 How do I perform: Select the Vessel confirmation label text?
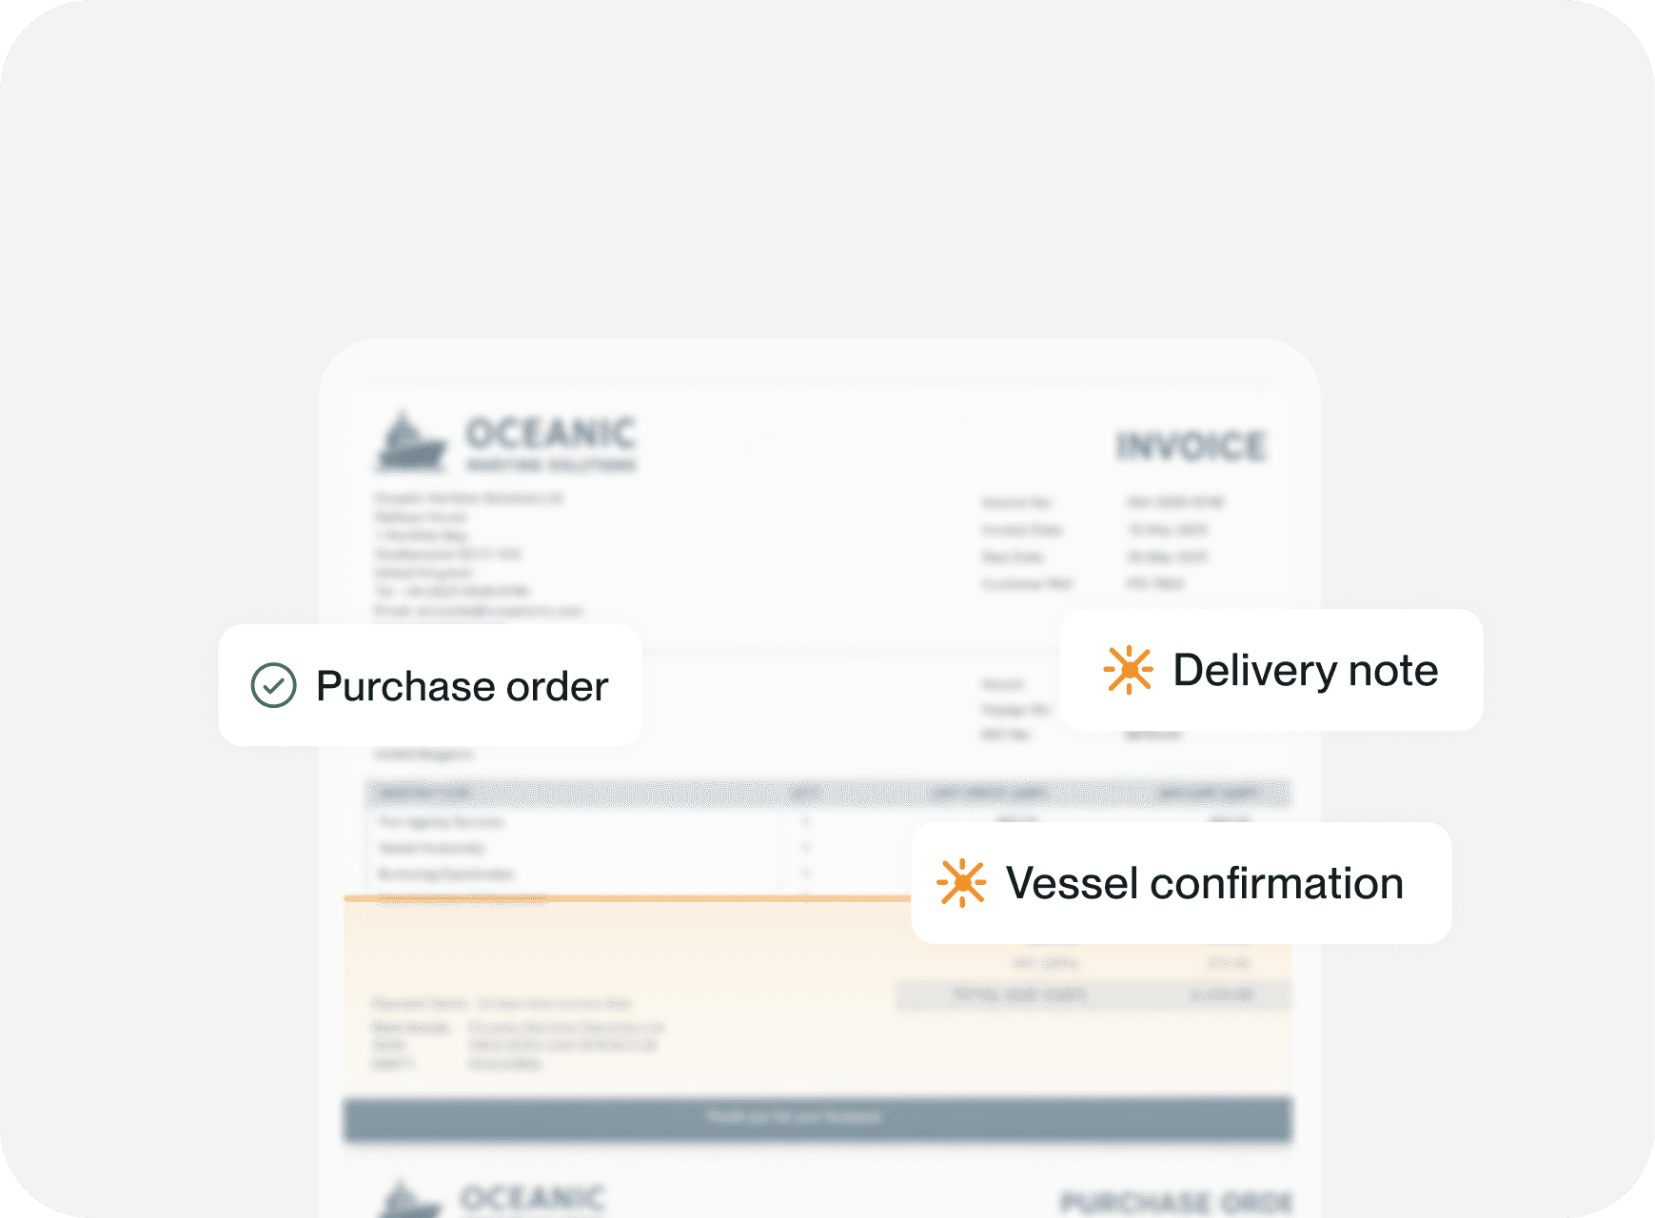1204,883
